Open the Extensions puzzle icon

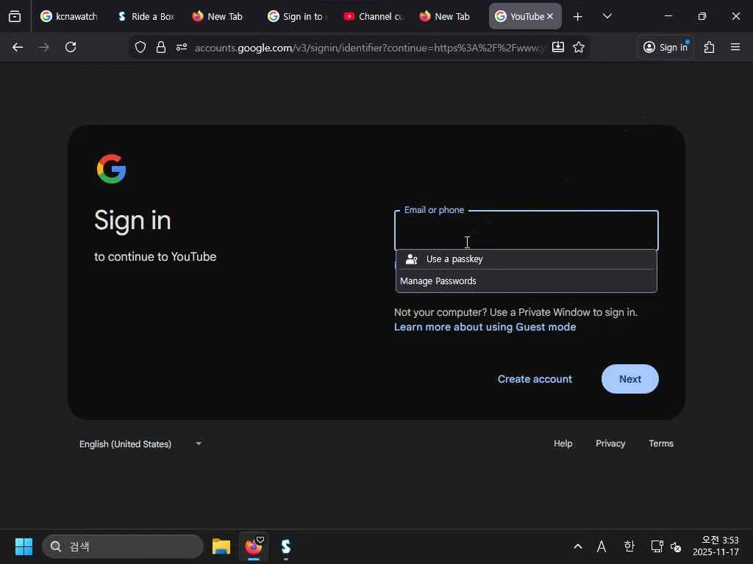[x=710, y=47]
